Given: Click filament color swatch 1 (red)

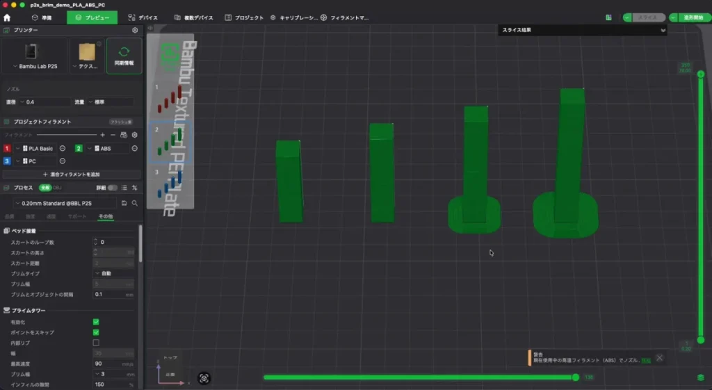Looking at the screenshot, I should click(7, 149).
